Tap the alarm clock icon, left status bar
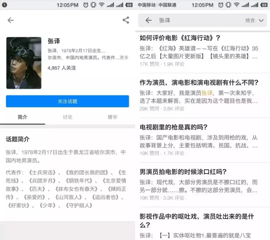 (85, 5)
